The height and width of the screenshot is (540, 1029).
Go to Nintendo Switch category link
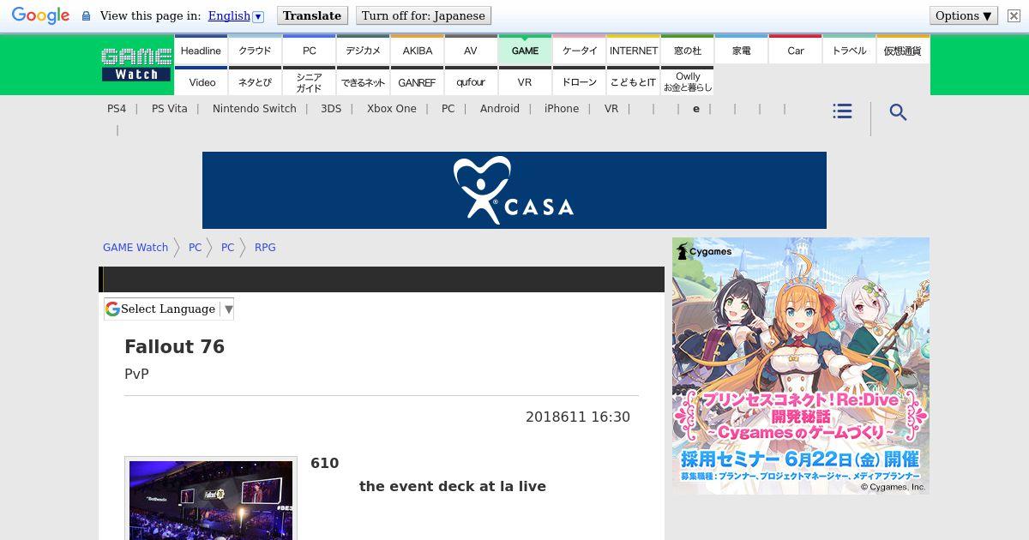click(255, 109)
